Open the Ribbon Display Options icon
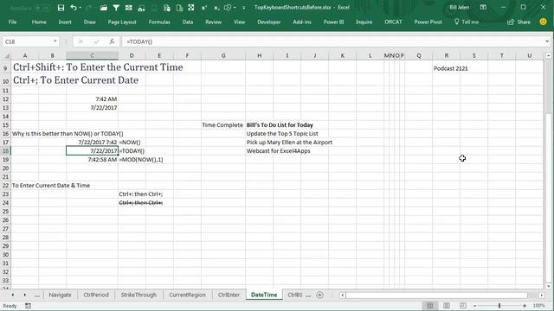This screenshot has height=311, width=554. (x=483, y=8)
